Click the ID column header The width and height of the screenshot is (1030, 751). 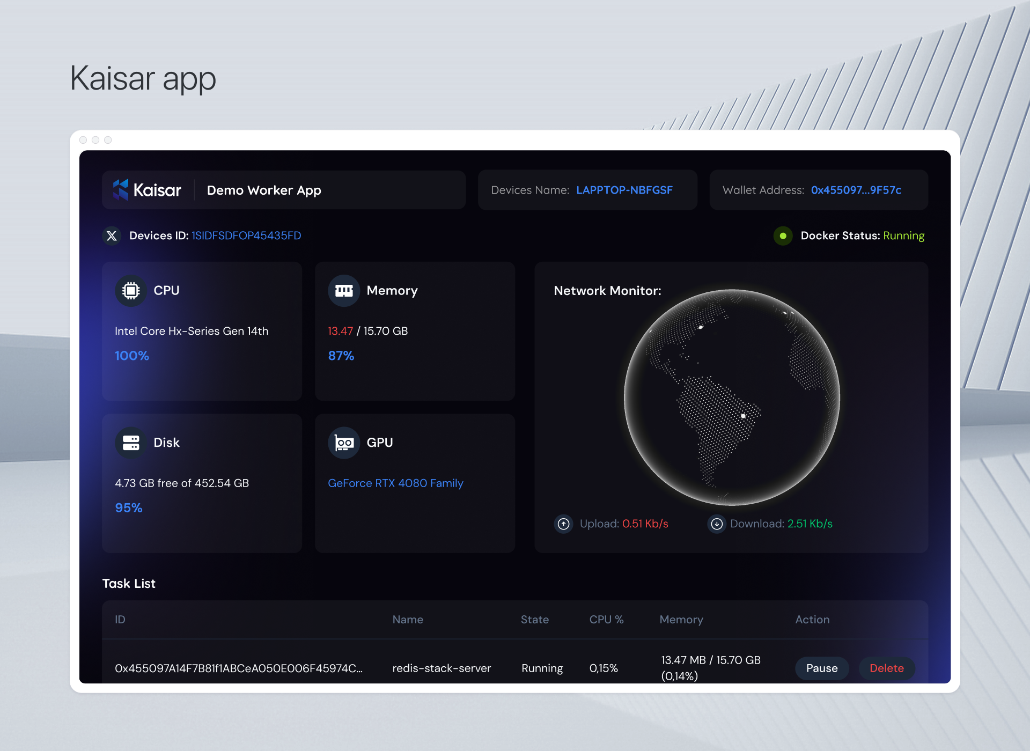pos(120,620)
